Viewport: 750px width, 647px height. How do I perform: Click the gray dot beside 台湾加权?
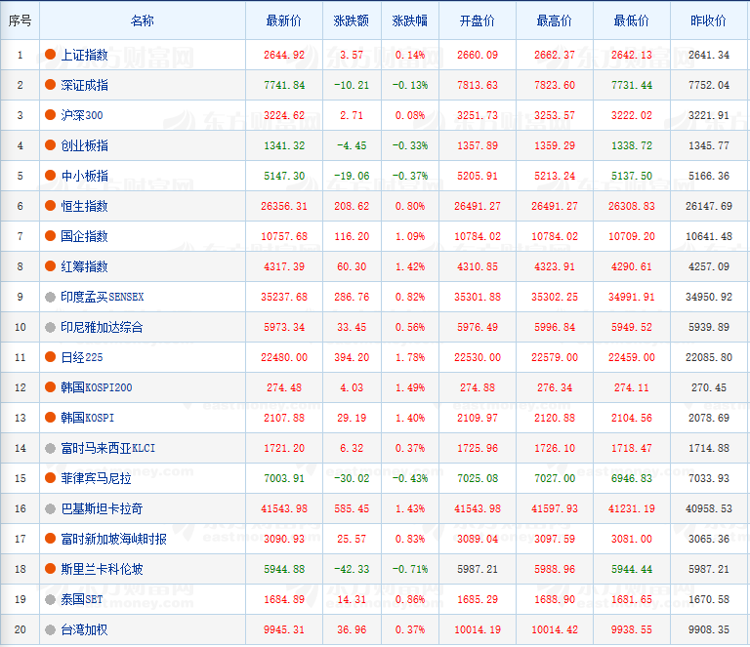(50, 629)
